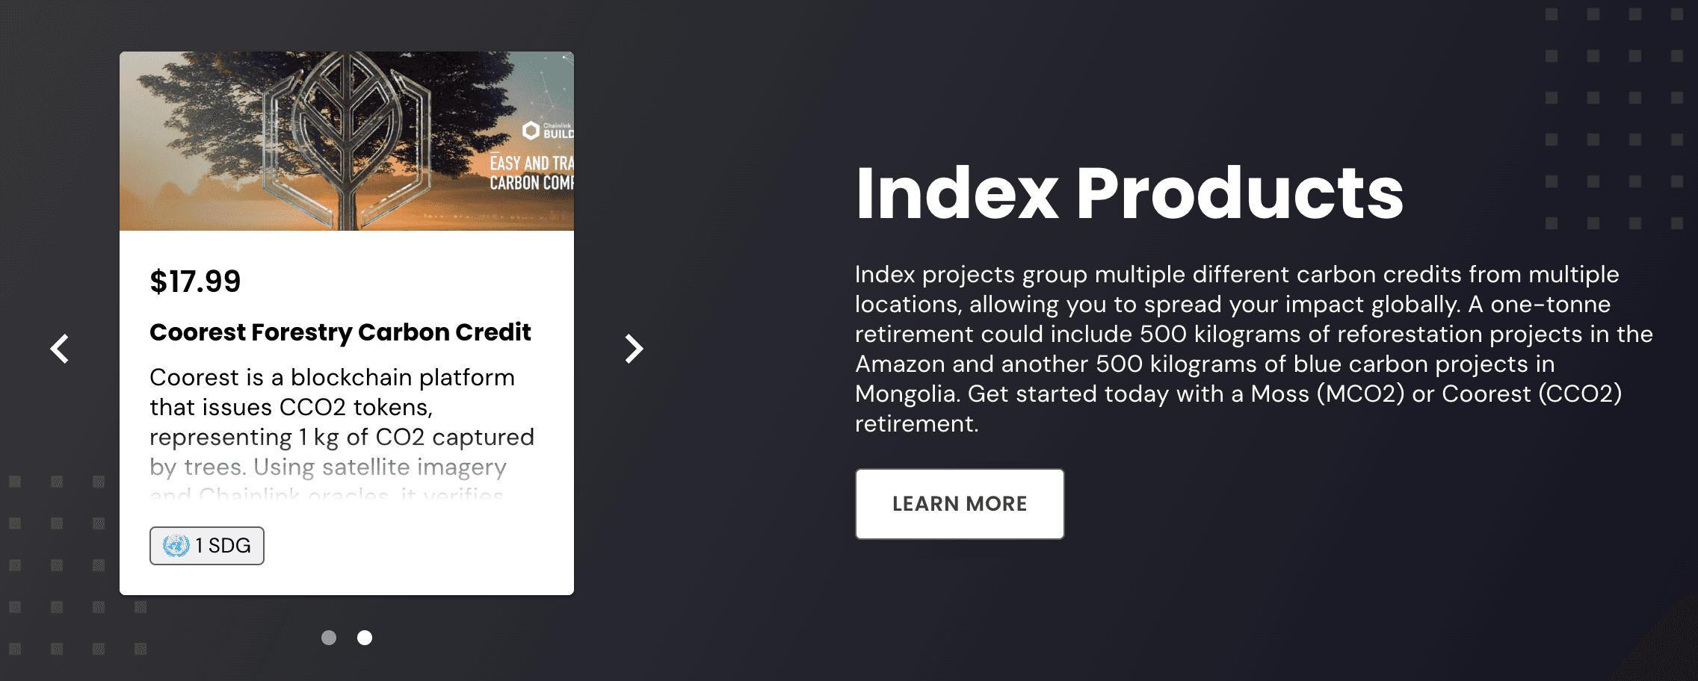Click the globe icon next to the SDG label

(175, 545)
